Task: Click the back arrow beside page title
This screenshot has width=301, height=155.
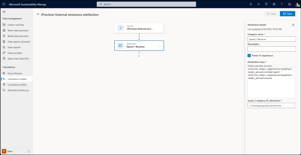Action: [x=38, y=14]
